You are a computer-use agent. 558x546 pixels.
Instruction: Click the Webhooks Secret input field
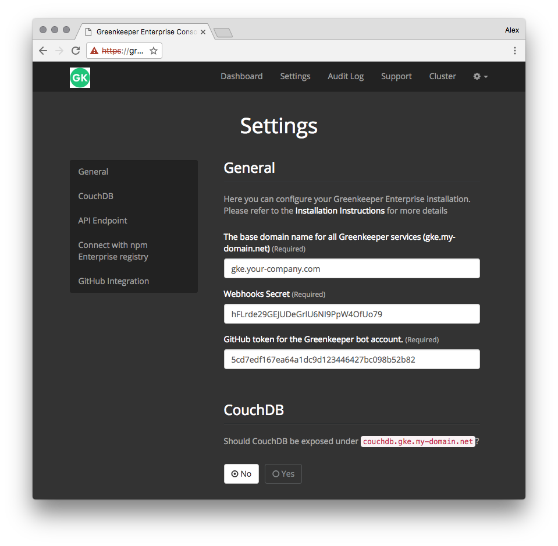[x=351, y=314]
